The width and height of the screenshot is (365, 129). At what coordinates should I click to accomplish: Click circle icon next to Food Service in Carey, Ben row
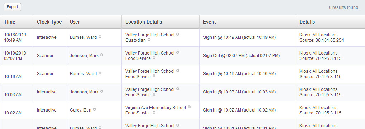tap(154, 112)
